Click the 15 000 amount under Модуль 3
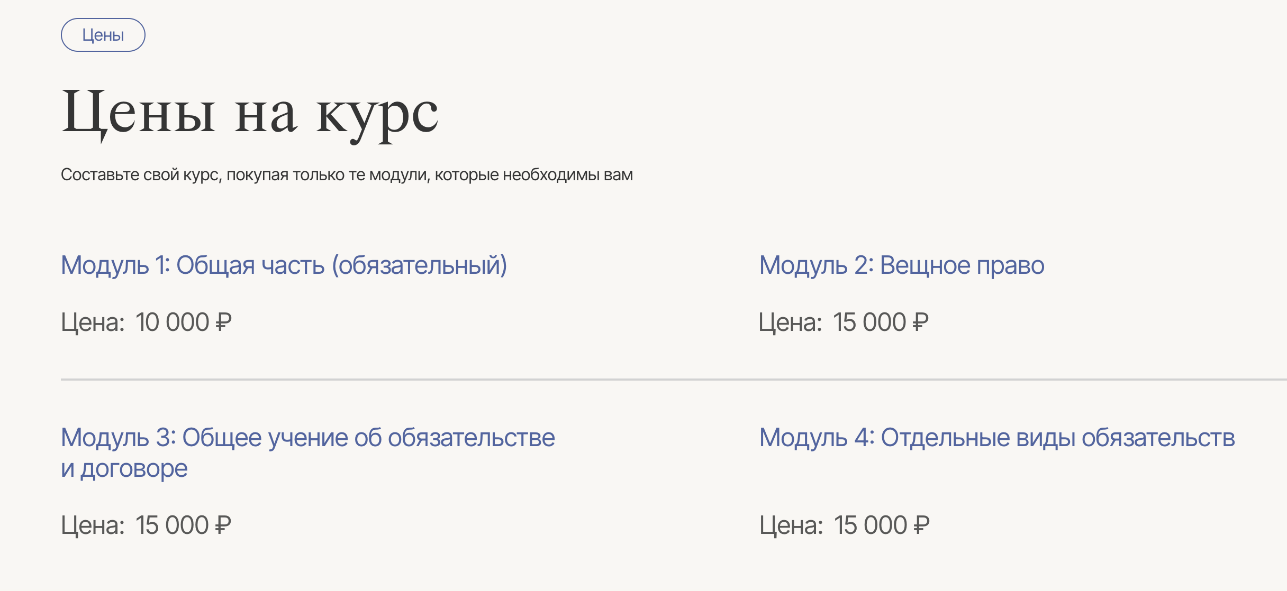1287x591 pixels. point(172,525)
